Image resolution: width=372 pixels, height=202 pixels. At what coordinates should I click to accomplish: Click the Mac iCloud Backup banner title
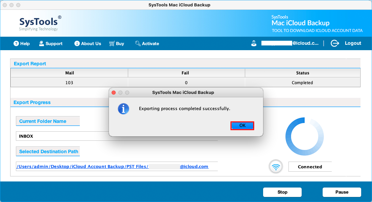click(300, 23)
